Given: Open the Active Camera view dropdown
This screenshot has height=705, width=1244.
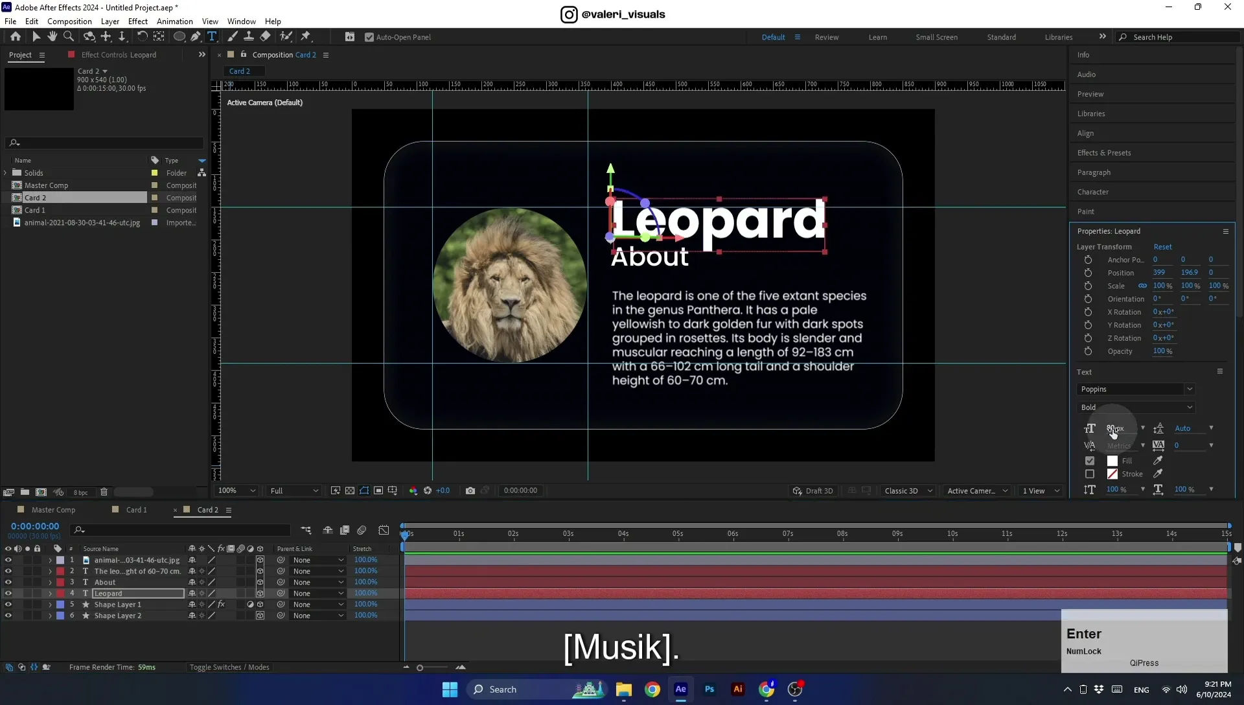Looking at the screenshot, I should pos(977,491).
